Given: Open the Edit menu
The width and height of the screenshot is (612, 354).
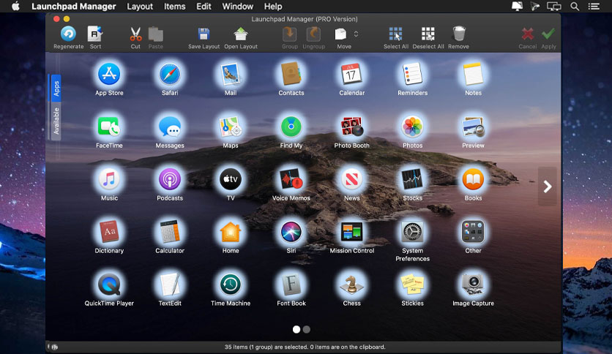Looking at the screenshot, I should pyautogui.click(x=204, y=7).
